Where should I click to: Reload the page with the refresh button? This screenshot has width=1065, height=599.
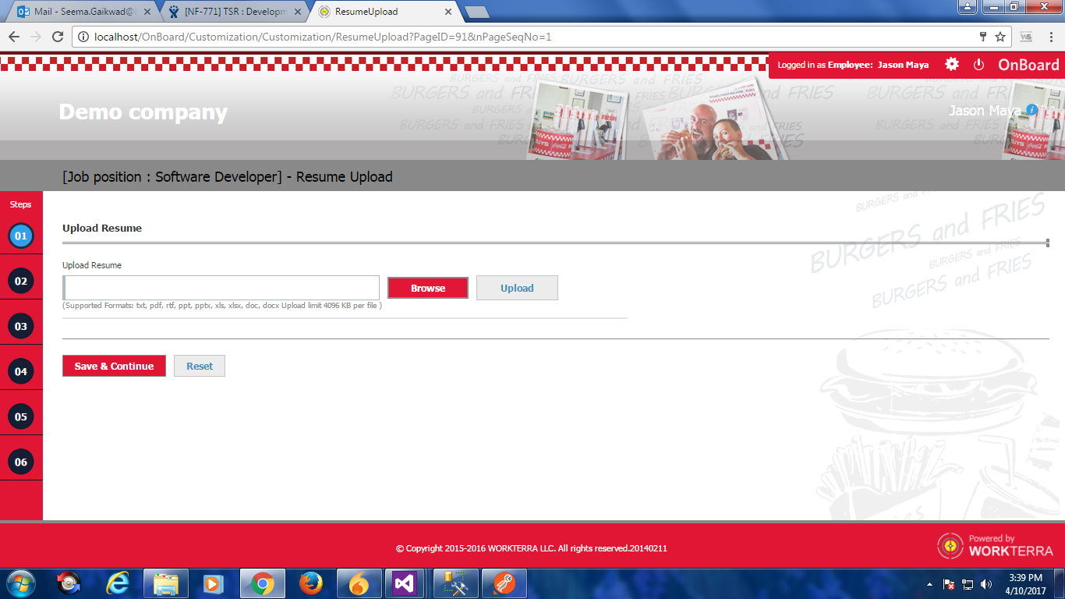[x=57, y=37]
